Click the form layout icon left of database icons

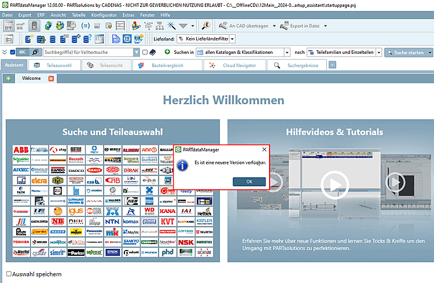[x=9, y=39]
